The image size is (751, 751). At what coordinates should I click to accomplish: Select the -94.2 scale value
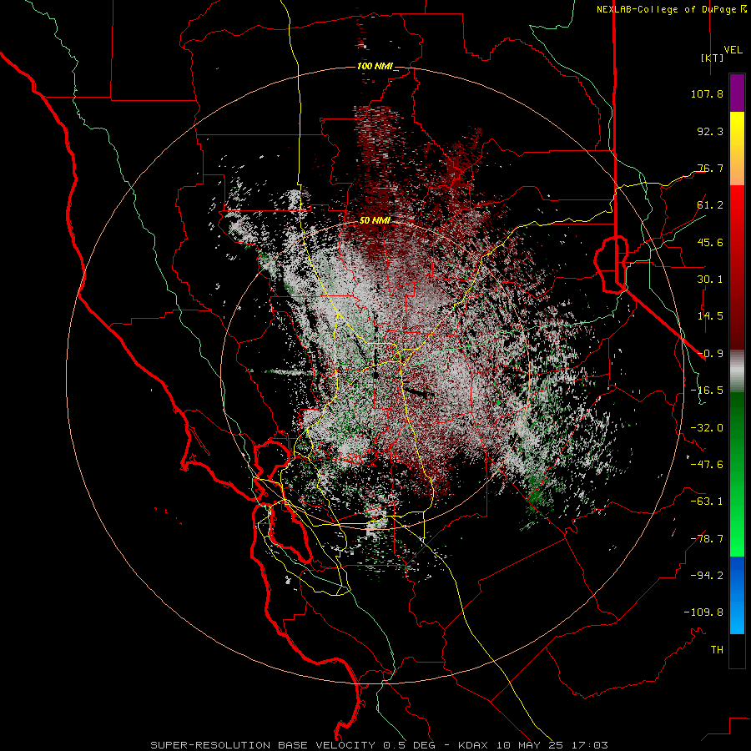point(707,575)
